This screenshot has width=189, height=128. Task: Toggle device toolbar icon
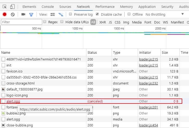[x=12, y=7]
